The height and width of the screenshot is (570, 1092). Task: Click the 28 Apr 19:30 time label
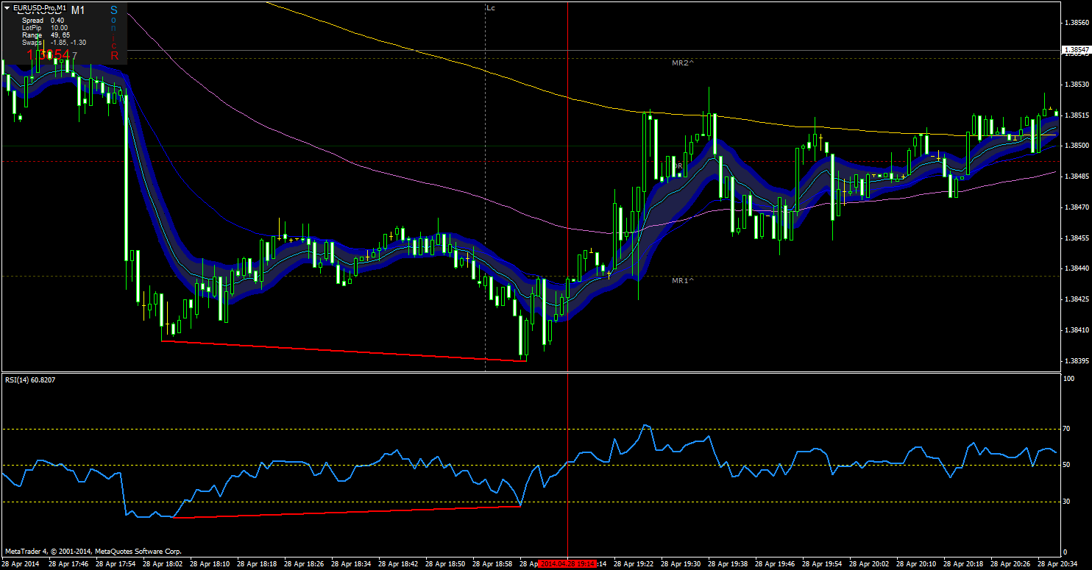tap(680, 564)
